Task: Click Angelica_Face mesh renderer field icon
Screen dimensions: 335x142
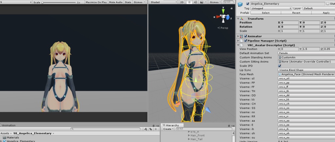Action: [280, 74]
